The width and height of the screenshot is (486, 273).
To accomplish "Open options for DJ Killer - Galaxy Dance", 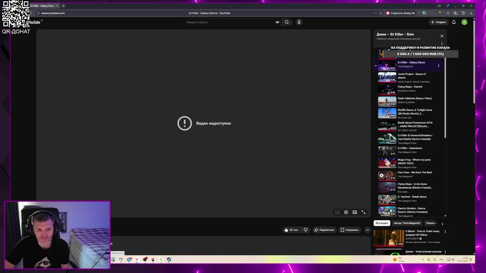I will 439,66.
